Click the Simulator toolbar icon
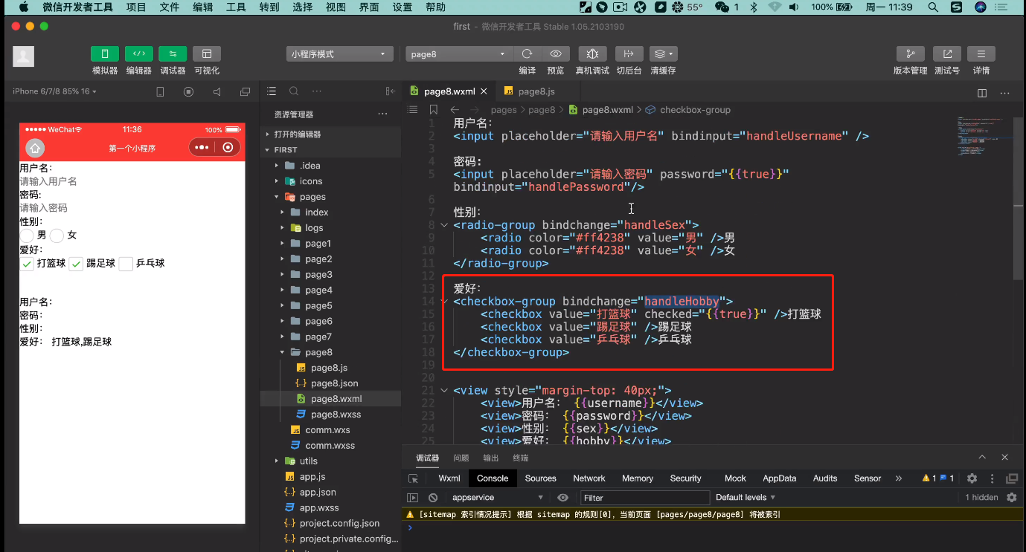Image resolution: width=1026 pixels, height=552 pixels. [x=105, y=54]
